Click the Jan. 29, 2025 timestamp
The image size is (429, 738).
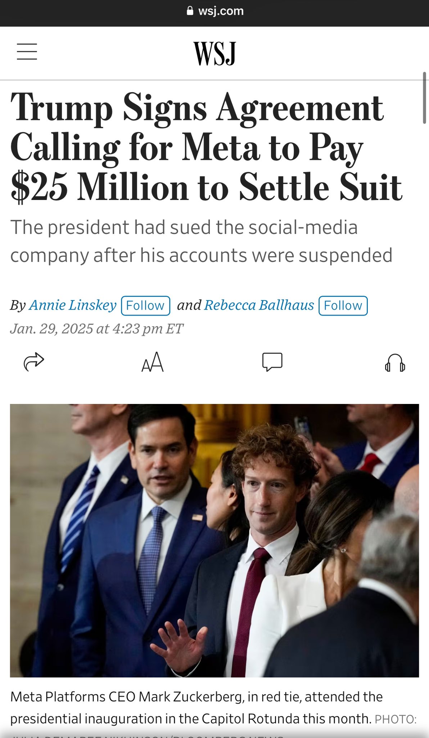tap(96, 329)
